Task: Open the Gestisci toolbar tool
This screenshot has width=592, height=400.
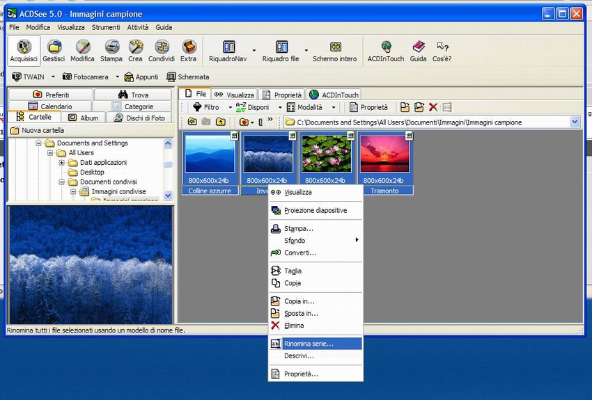Action: pos(54,51)
